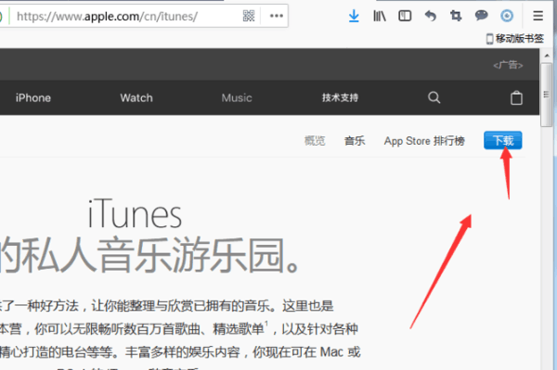The image size is (557, 370).
Task: Select the 音乐 music tab
Action: point(355,141)
